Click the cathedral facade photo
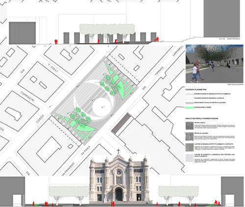 119,178
